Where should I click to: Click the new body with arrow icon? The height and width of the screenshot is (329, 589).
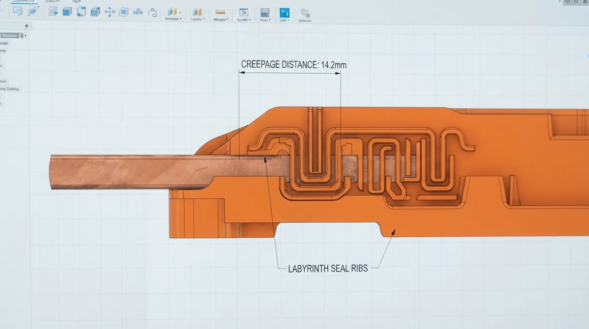coord(53,11)
